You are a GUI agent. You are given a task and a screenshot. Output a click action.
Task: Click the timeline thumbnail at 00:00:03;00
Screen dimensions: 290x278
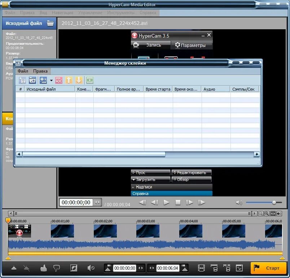point(148,231)
